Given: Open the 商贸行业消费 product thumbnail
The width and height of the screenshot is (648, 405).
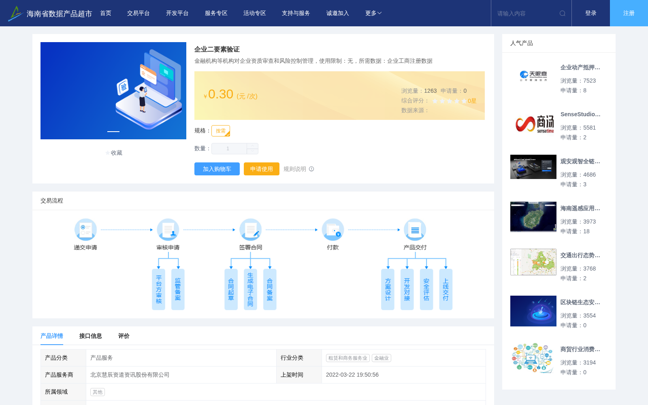Looking at the screenshot, I should pos(533,358).
